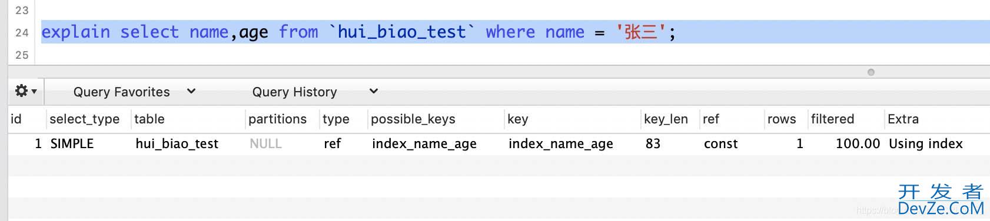Click line number 23 in gutter
Image resolution: width=990 pixels, height=221 pixels.
22,10
